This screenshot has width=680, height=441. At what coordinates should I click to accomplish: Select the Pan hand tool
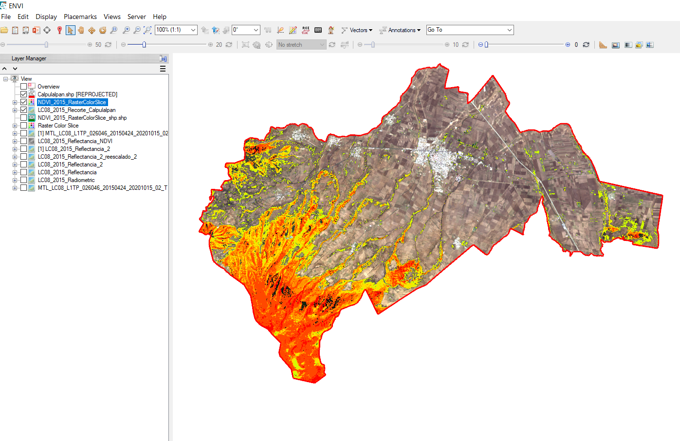point(81,30)
